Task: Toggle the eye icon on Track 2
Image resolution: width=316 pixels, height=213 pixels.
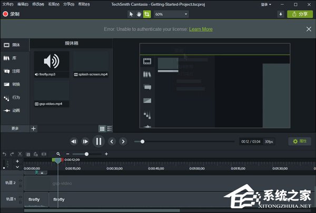Action: click(x=21, y=180)
